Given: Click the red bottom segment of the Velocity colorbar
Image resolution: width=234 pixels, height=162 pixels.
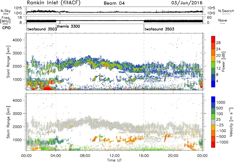Looking at the screenshot, I should pos(213,145).
